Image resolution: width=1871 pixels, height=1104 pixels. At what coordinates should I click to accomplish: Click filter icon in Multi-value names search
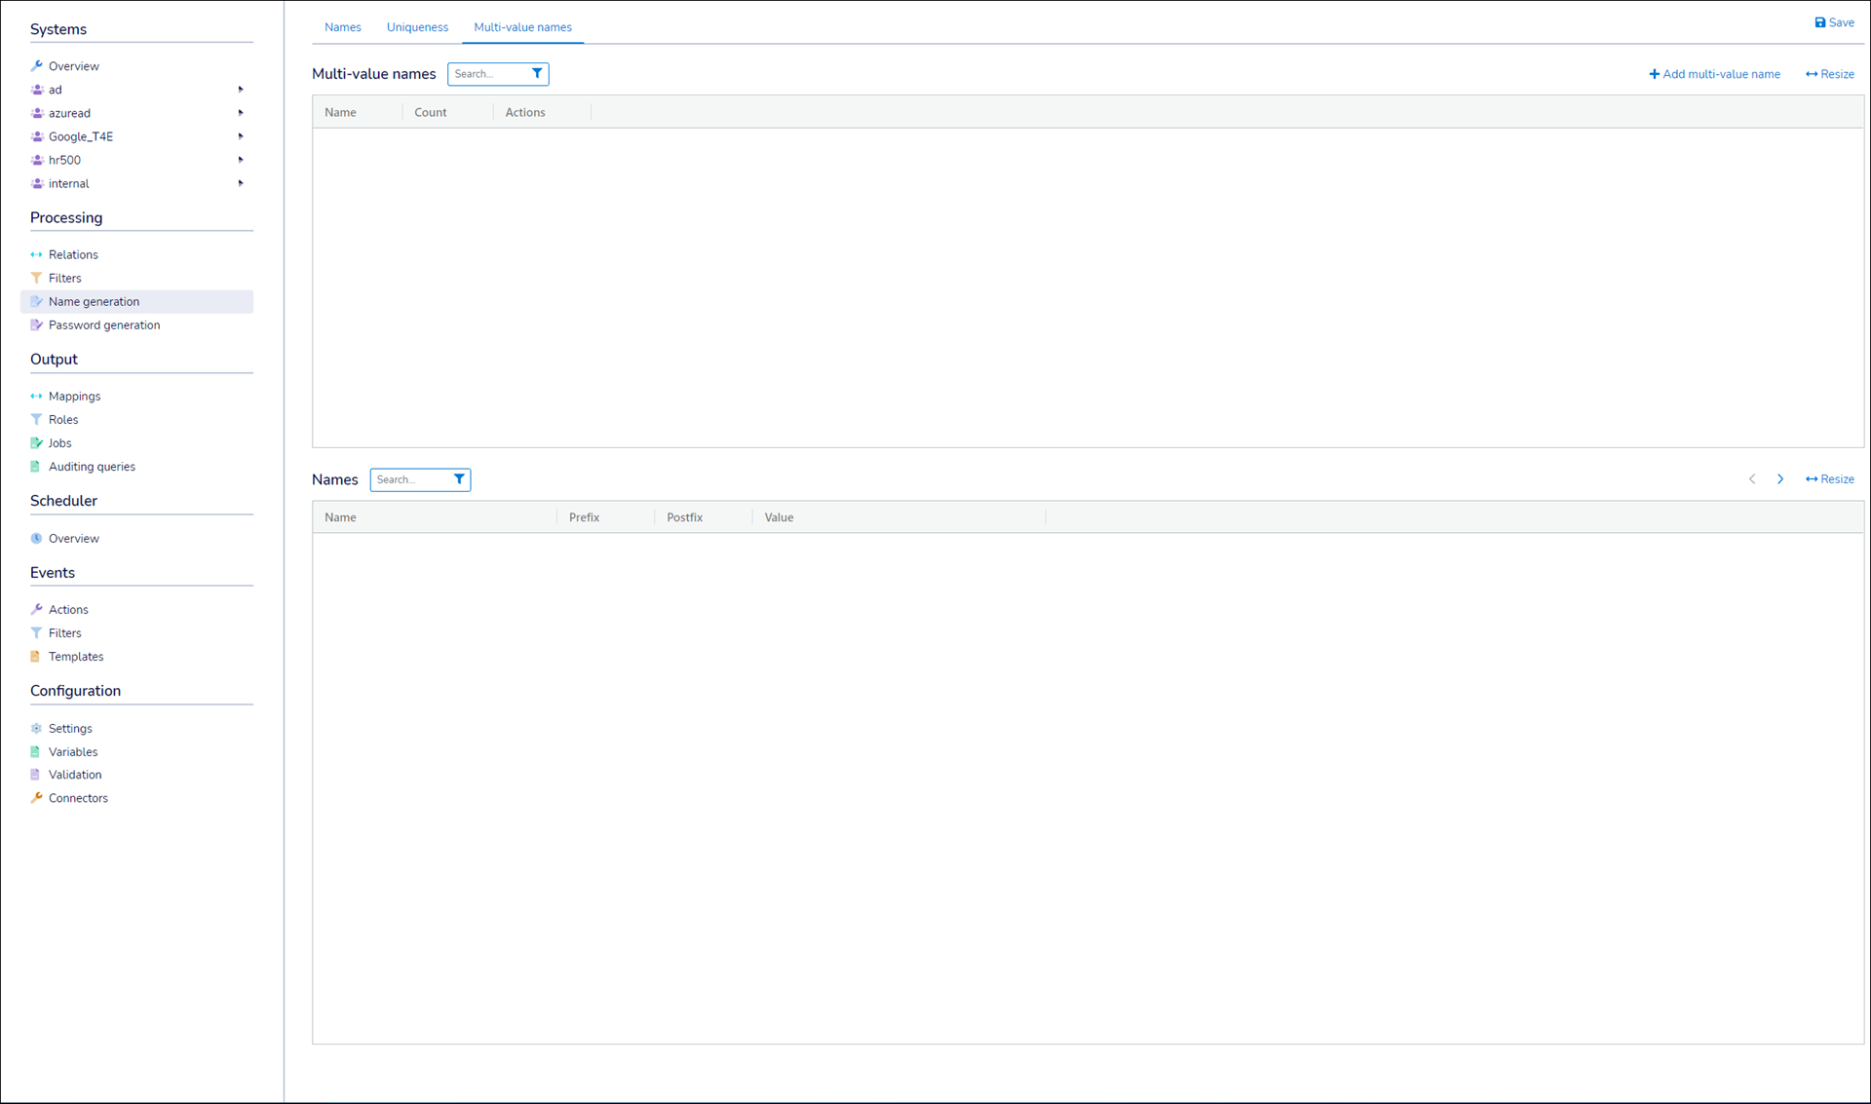click(537, 74)
